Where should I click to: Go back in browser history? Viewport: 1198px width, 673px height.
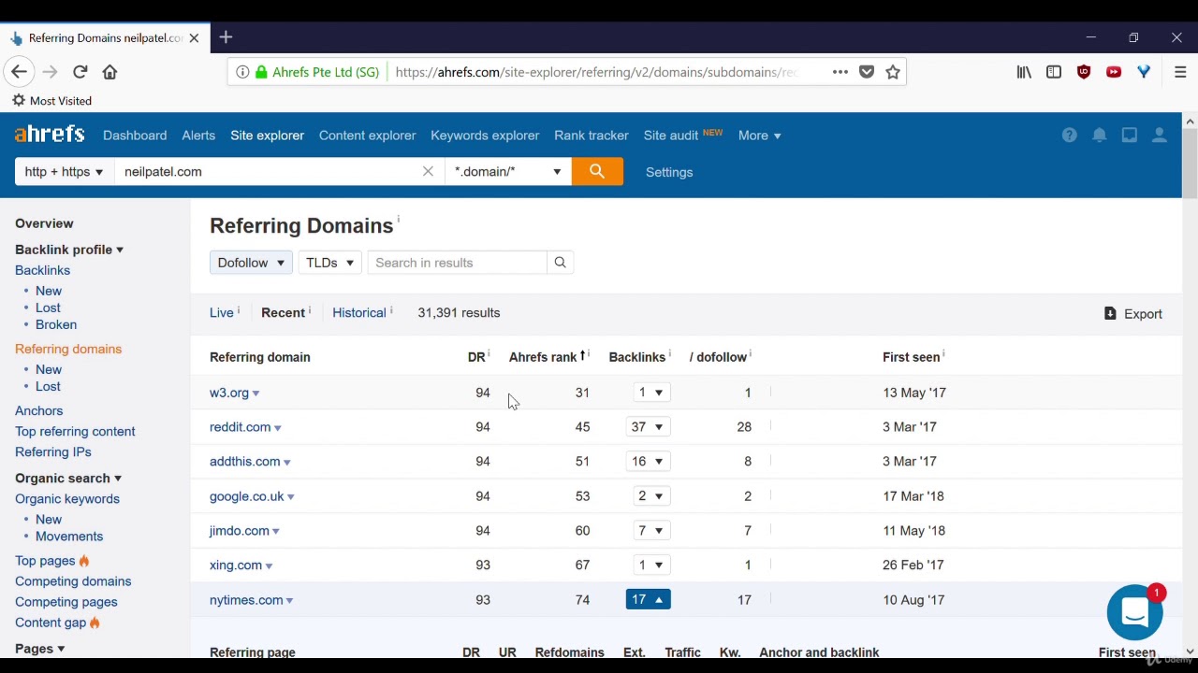(19, 72)
